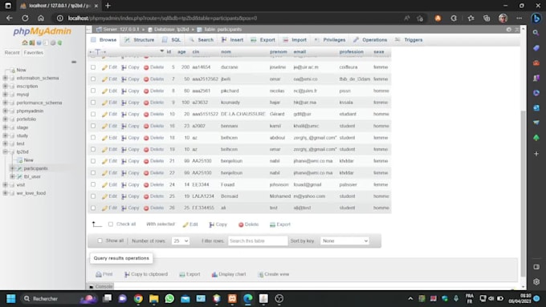
Task: Open the Operations tab
Action: pos(370,40)
